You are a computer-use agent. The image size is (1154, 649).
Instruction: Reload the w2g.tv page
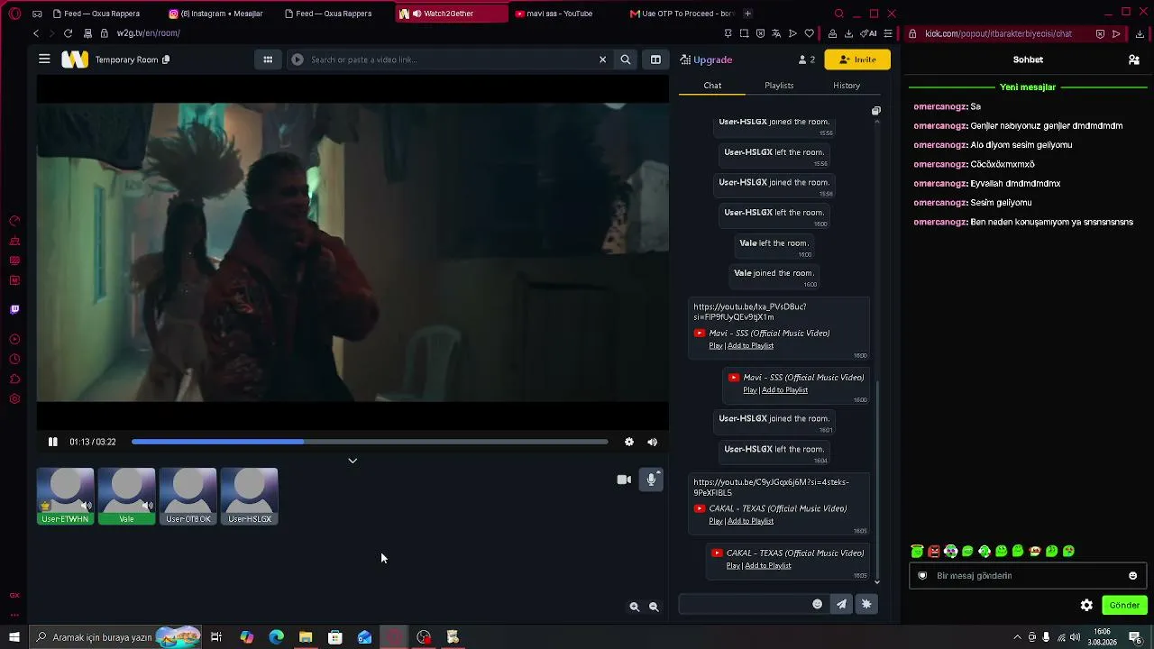[68, 33]
